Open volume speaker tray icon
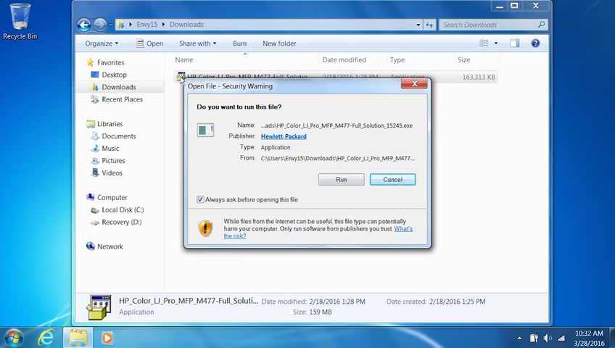This screenshot has width=615, height=348. [x=548, y=338]
